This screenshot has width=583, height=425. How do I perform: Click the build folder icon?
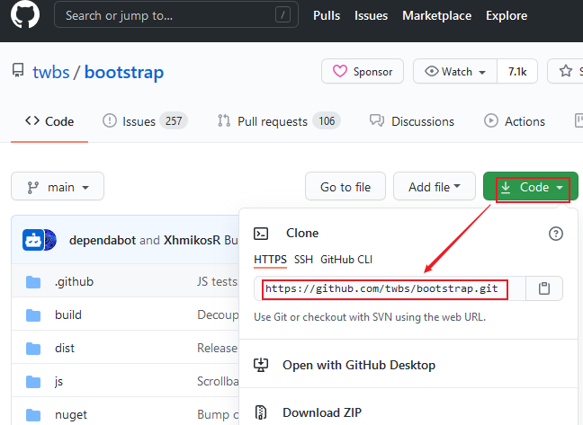33,315
